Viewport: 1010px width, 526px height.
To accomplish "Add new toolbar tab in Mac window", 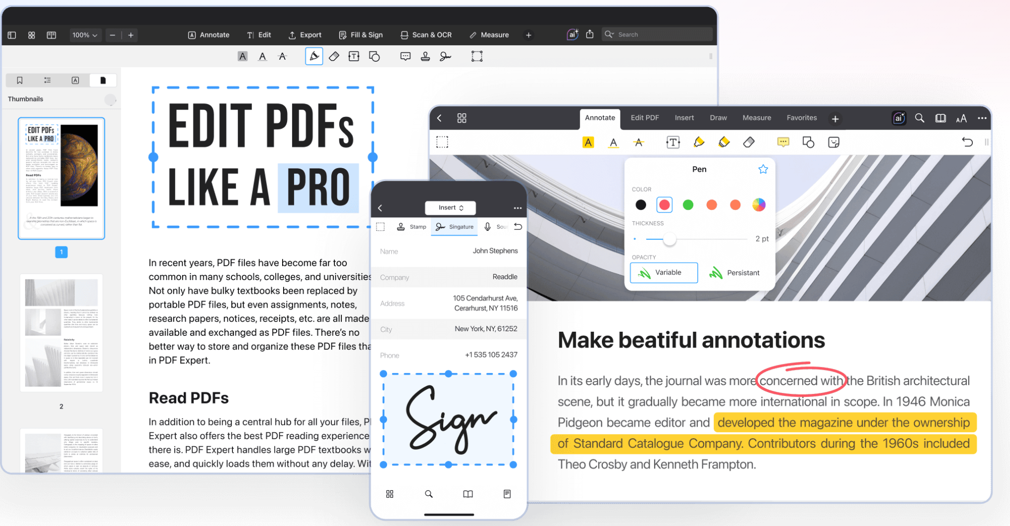I will pyautogui.click(x=529, y=35).
